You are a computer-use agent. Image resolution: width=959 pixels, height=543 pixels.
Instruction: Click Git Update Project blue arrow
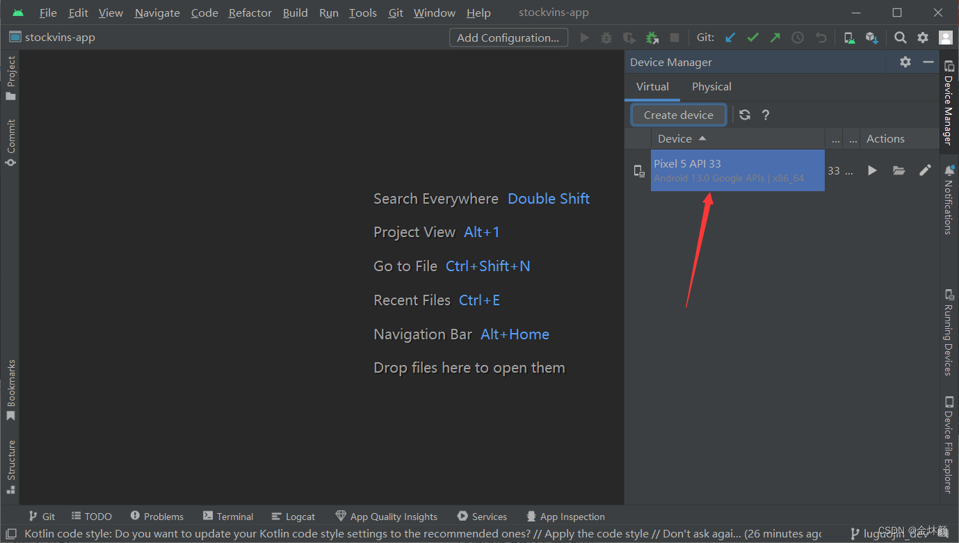tap(730, 38)
